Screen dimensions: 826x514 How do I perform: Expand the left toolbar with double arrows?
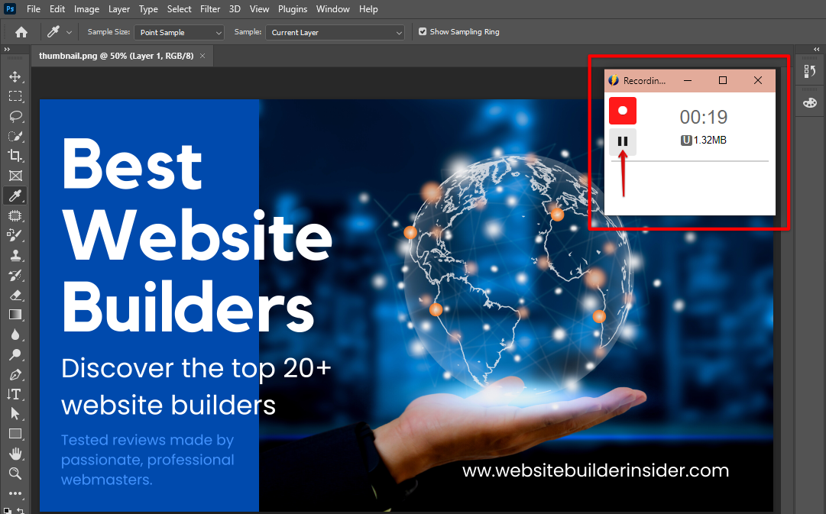point(7,49)
